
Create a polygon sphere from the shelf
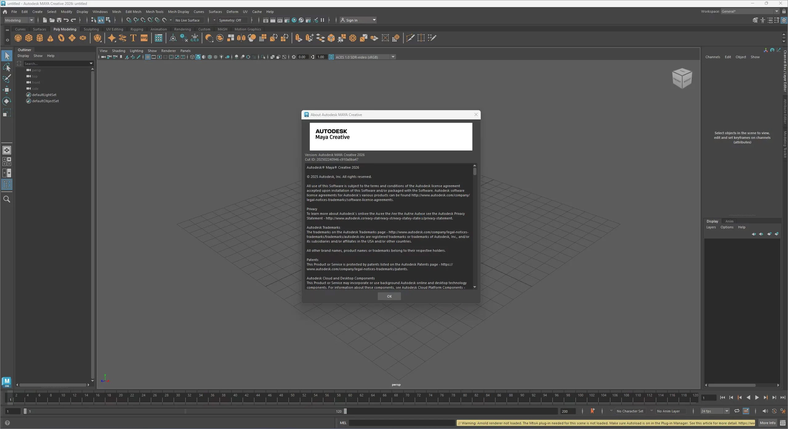coord(18,38)
